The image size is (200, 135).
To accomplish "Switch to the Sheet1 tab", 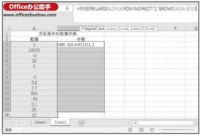I will (x=41, y=122).
